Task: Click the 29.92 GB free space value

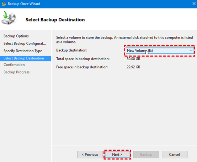Action: [133, 67]
